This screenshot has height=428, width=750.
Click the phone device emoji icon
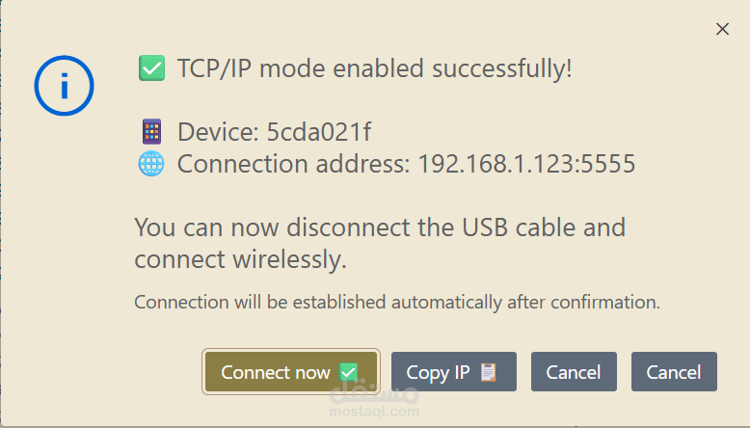[x=151, y=132]
